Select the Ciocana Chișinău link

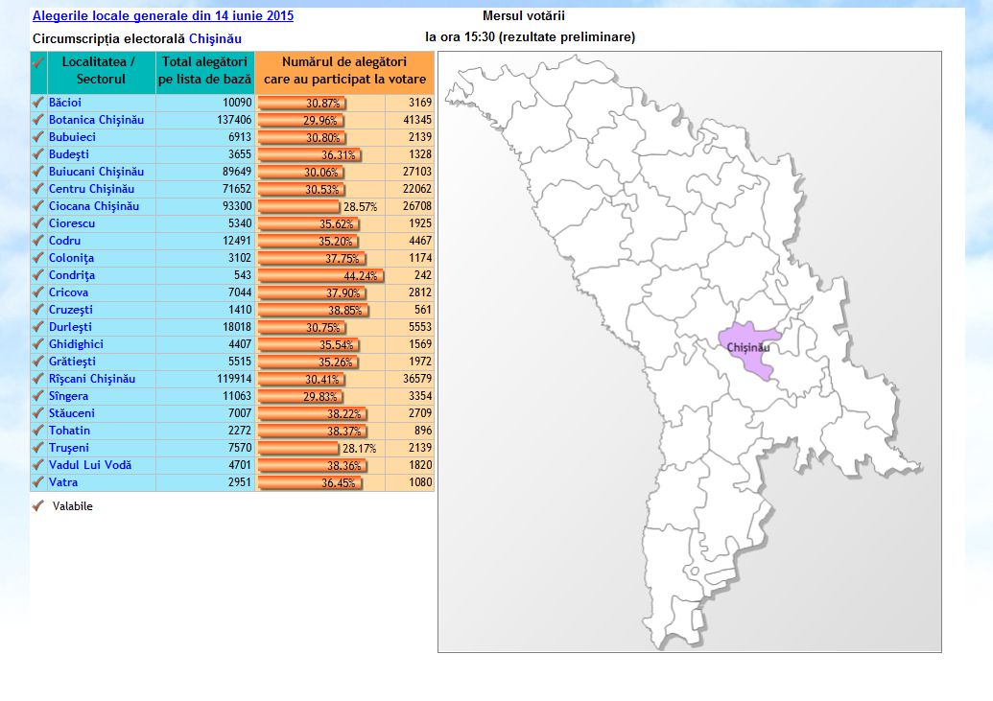point(94,206)
